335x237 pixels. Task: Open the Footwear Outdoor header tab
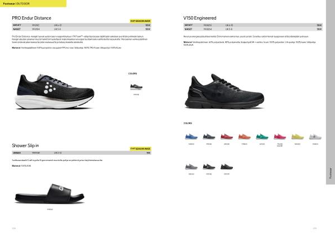coord(33,3)
